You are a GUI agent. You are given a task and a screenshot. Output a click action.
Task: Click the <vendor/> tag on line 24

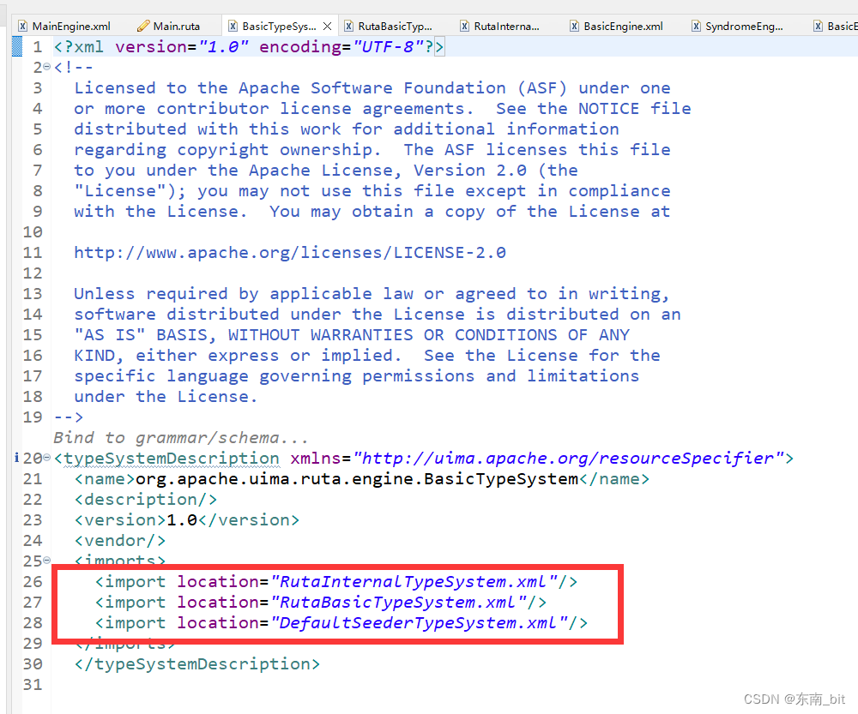(x=120, y=541)
